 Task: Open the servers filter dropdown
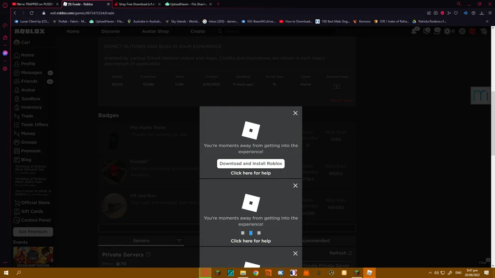(x=179, y=241)
